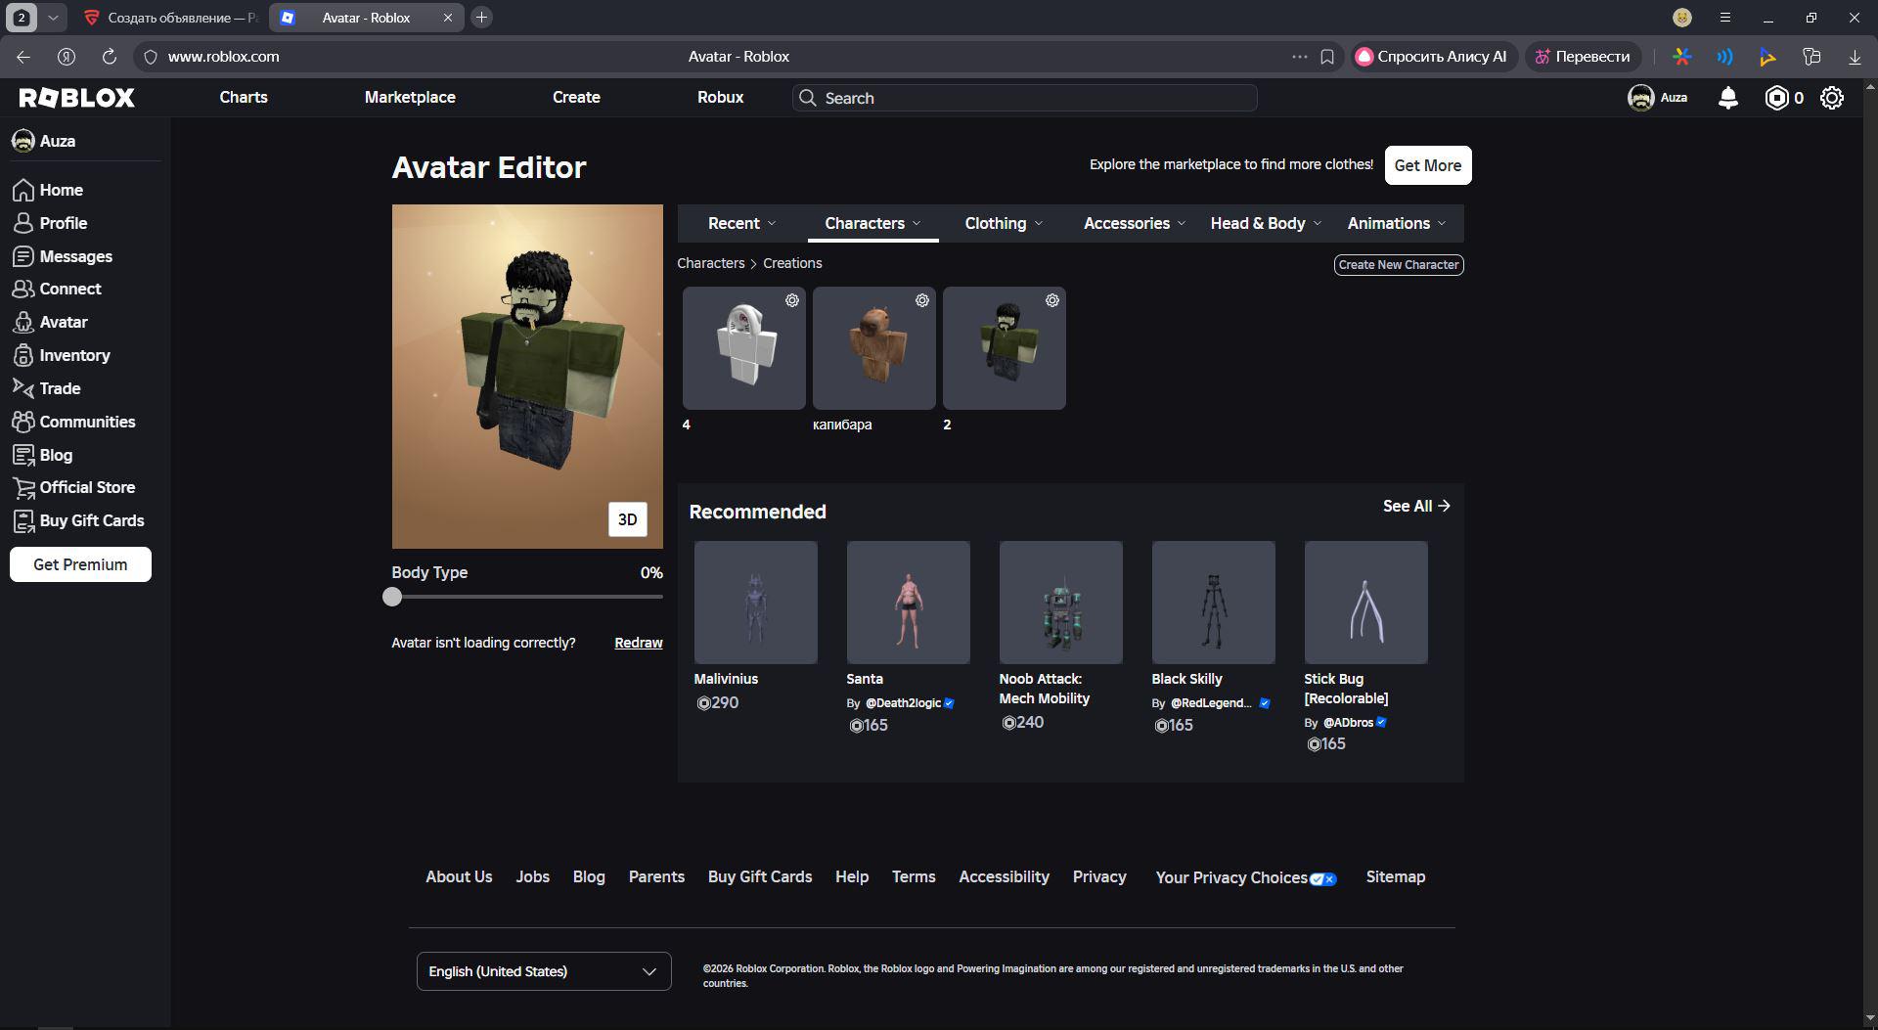The height and width of the screenshot is (1030, 1878).
Task: Open the Auza avatar icon in header
Action: pos(1640,98)
